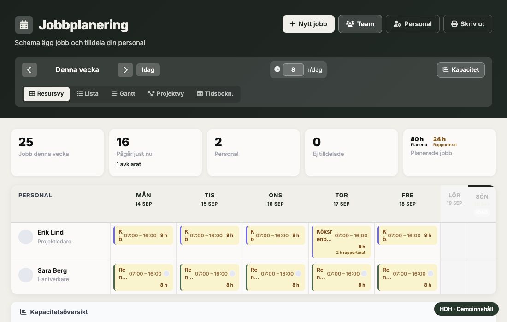Viewport: 507px width, 322px height.
Task: Open the Personal management button
Action: [413, 24]
